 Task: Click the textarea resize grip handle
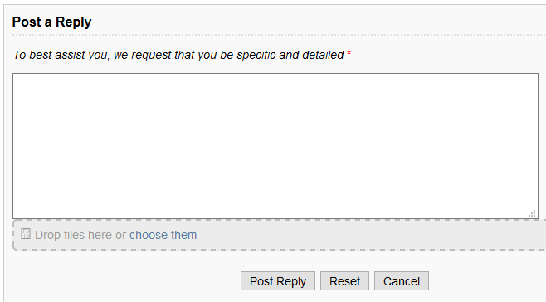pos(533,213)
